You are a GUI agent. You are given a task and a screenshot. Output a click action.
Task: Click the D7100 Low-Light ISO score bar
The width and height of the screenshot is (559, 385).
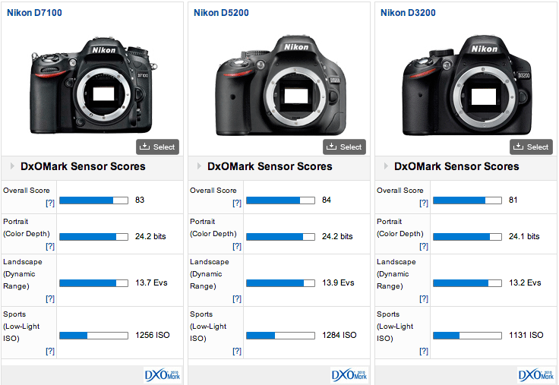coord(93,336)
